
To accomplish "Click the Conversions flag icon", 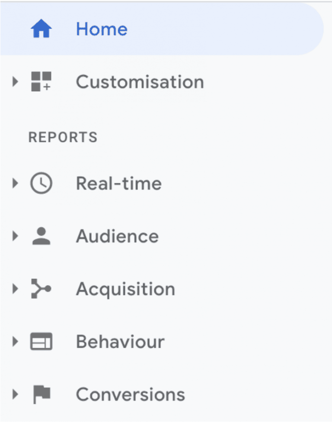I will 41,394.
